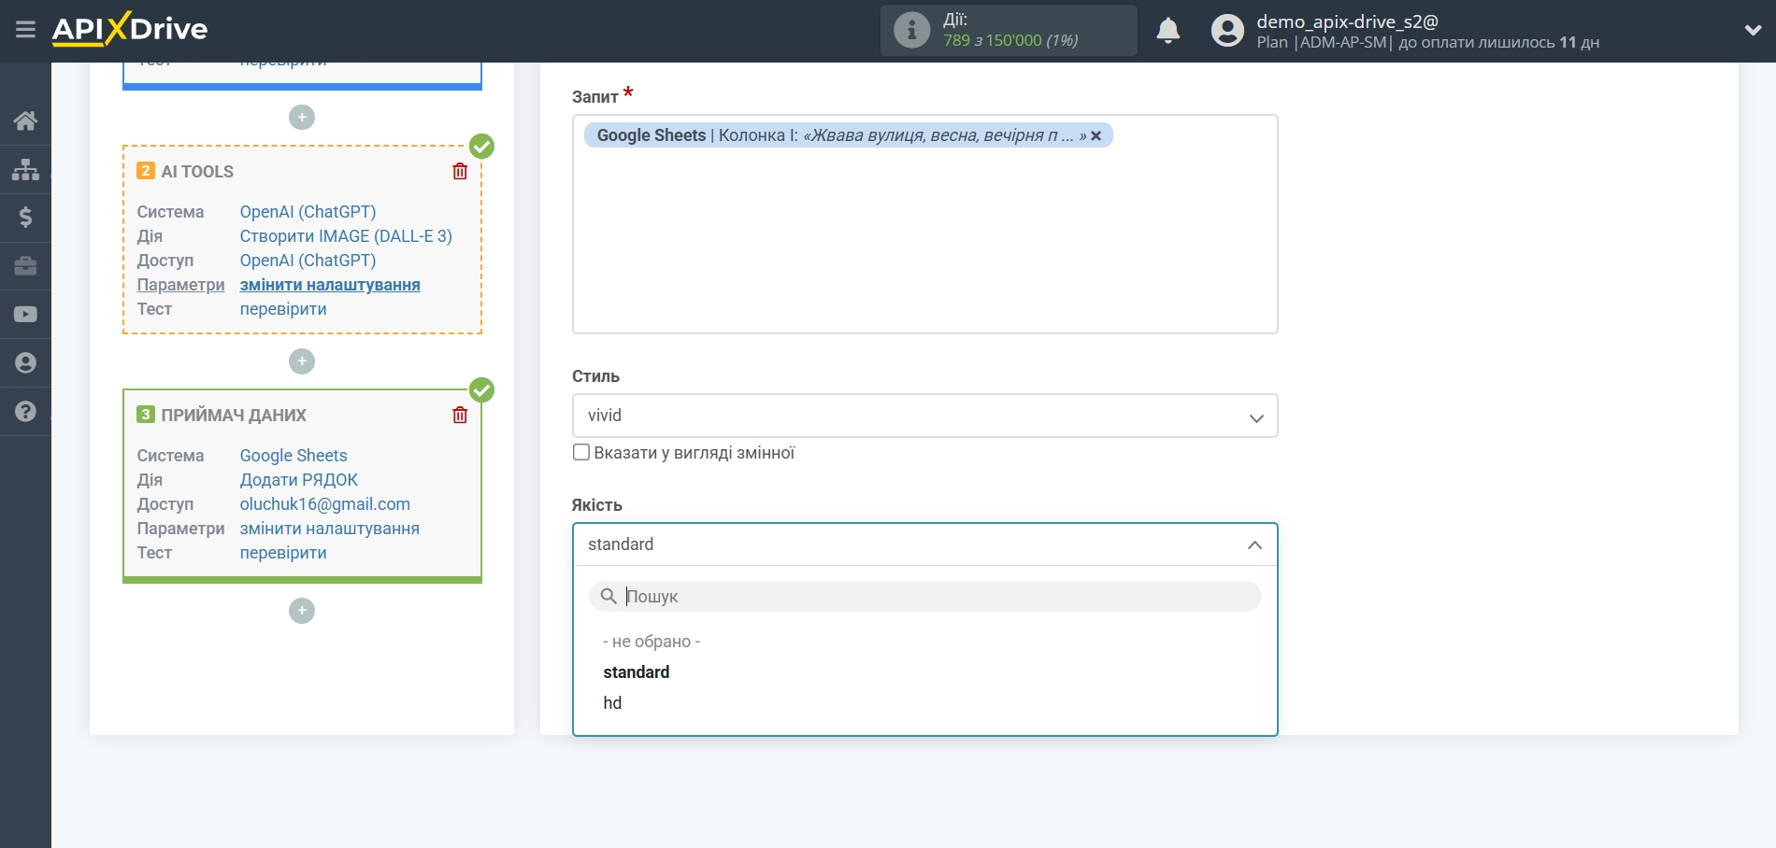The height and width of the screenshot is (848, 1776).
Task: Click the Пошук search field
Action: point(924,597)
